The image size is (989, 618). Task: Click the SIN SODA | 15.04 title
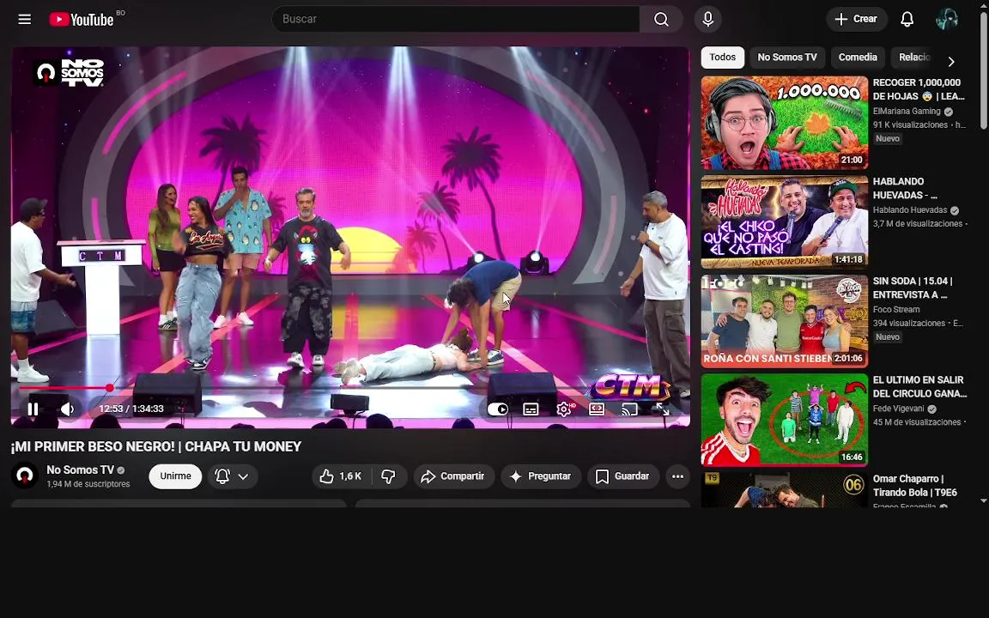pos(913,288)
